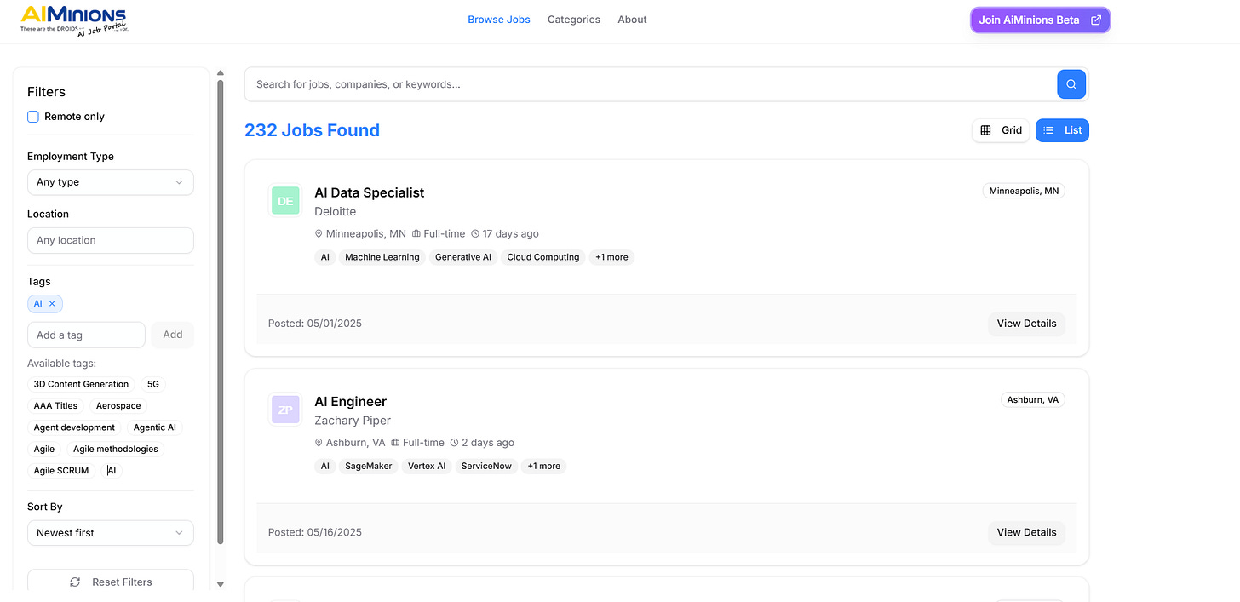The height and width of the screenshot is (602, 1240).
Task: Click the blue search magnifier button
Action: click(x=1071, y=84)
